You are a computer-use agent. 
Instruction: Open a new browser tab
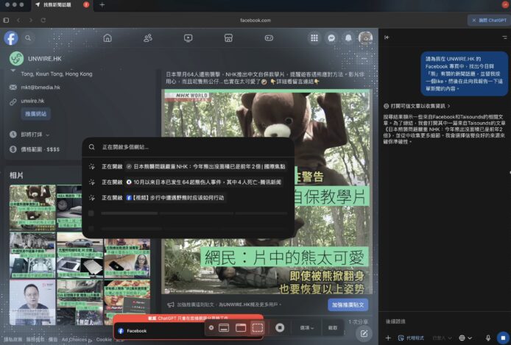coord(102,5)
